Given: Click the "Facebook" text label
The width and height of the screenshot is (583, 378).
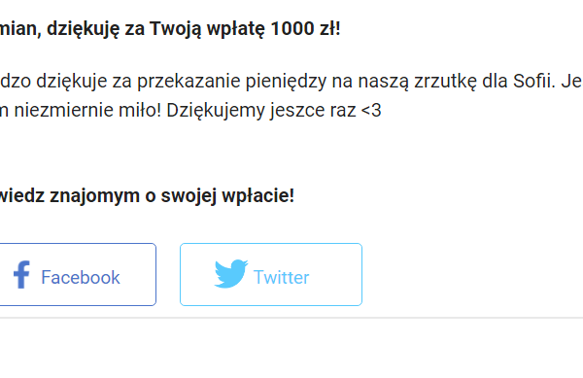Looking at the screenshot, I should (81, 277).
